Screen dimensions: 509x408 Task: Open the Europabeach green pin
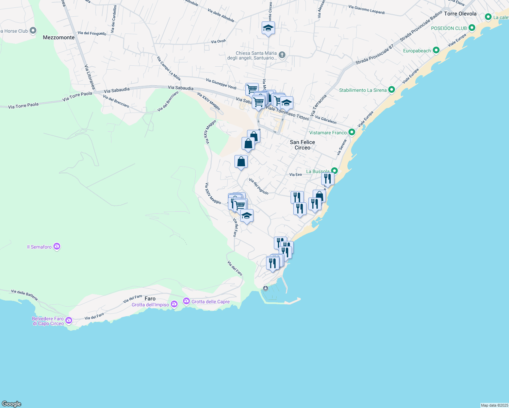(436, 51)
